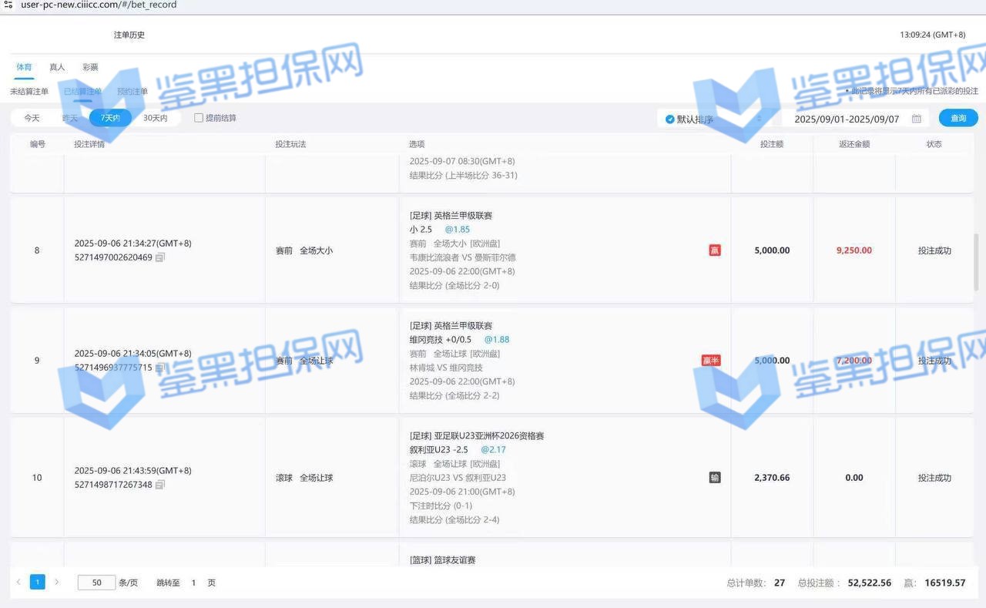Open the 未结算注单 sub-tab
Viewport: 986px width, 608px height.
[29, 92]
